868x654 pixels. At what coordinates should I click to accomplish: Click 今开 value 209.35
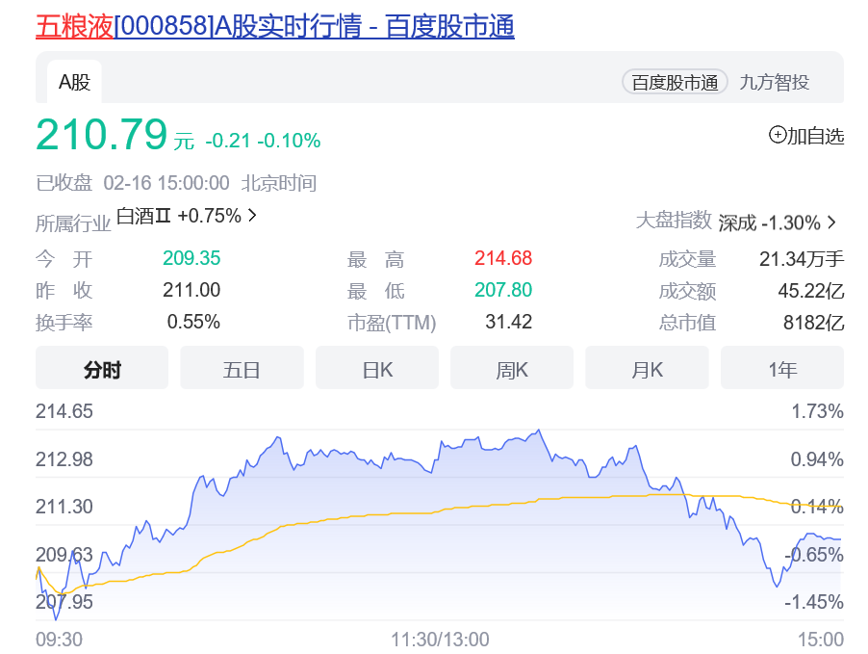pyautogui.click(x=191, y=258)
